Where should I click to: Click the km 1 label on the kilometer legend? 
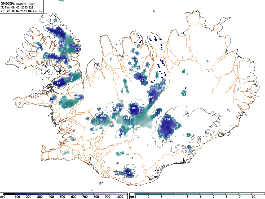click(133, 197)
